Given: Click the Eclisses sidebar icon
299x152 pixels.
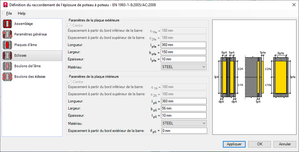Looking at the screenshot, I should (x=7, y=55).
